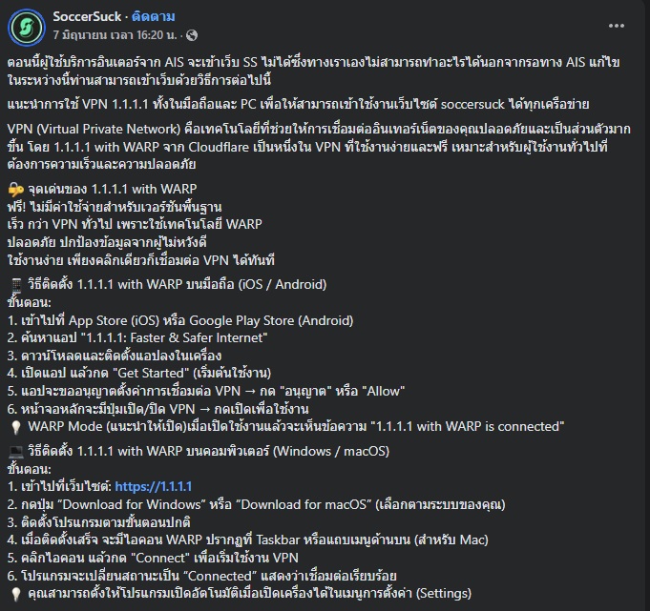Viewport: 650px width, 611px height.
Task: Open the SoccerSuck page name link
Action: click(x=87, y=16)
